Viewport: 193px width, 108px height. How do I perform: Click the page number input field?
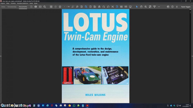click(65, 7)
